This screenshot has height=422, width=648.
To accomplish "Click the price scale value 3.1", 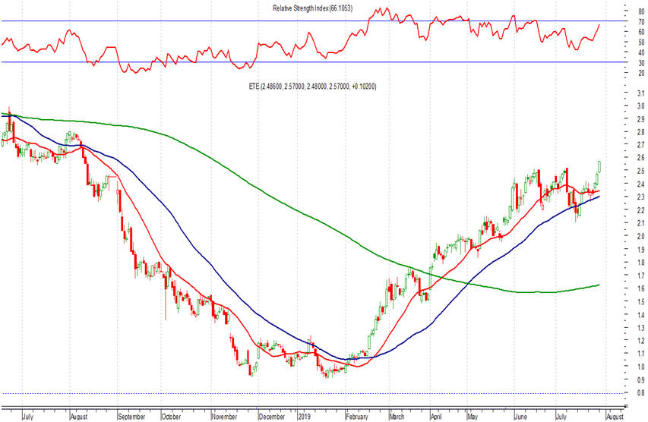I will 640,93.
